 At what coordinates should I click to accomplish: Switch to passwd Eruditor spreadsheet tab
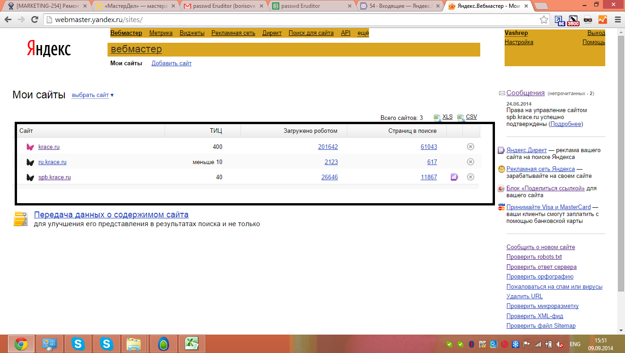311,6
